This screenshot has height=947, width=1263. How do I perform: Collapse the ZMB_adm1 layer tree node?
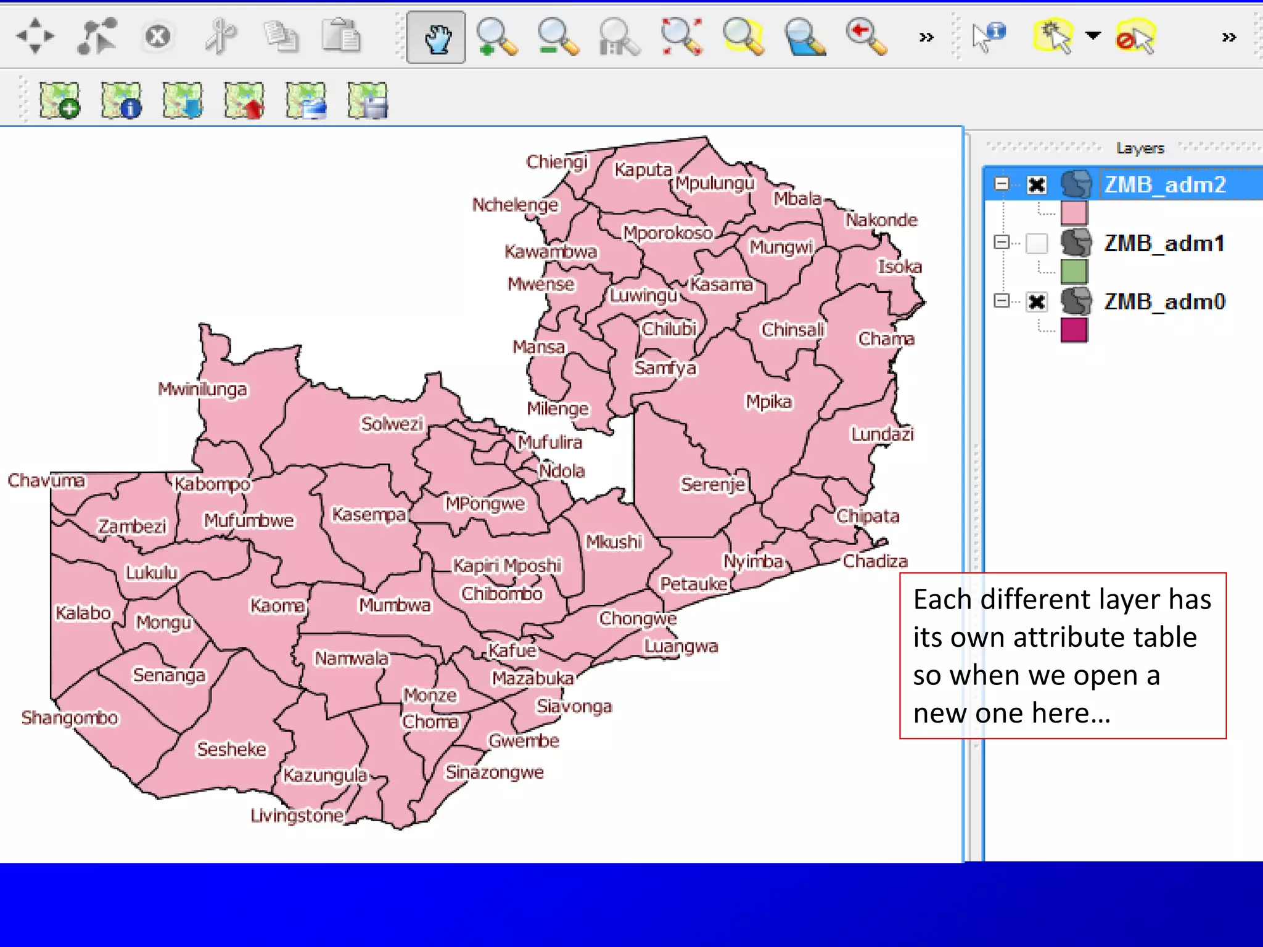pos(1002,242)
